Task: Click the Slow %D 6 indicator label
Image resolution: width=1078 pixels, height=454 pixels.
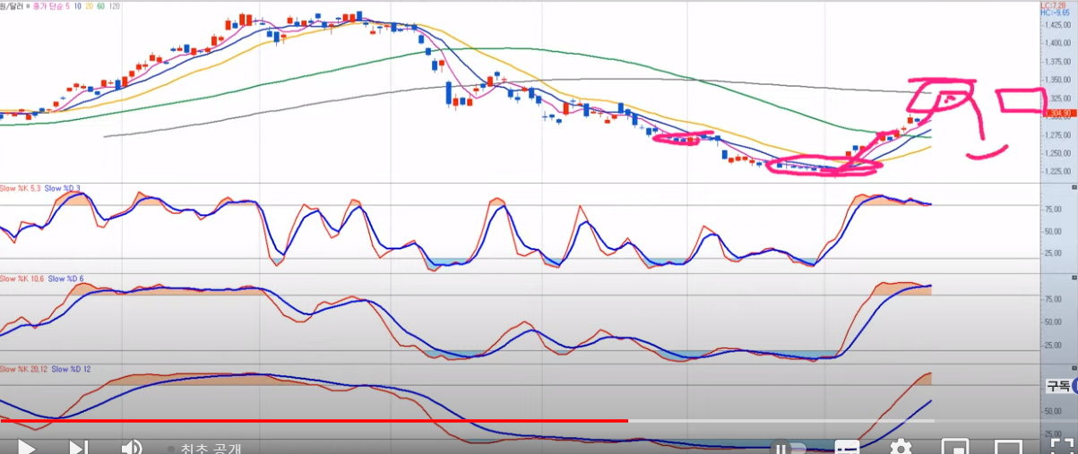Action: [66, 278]
